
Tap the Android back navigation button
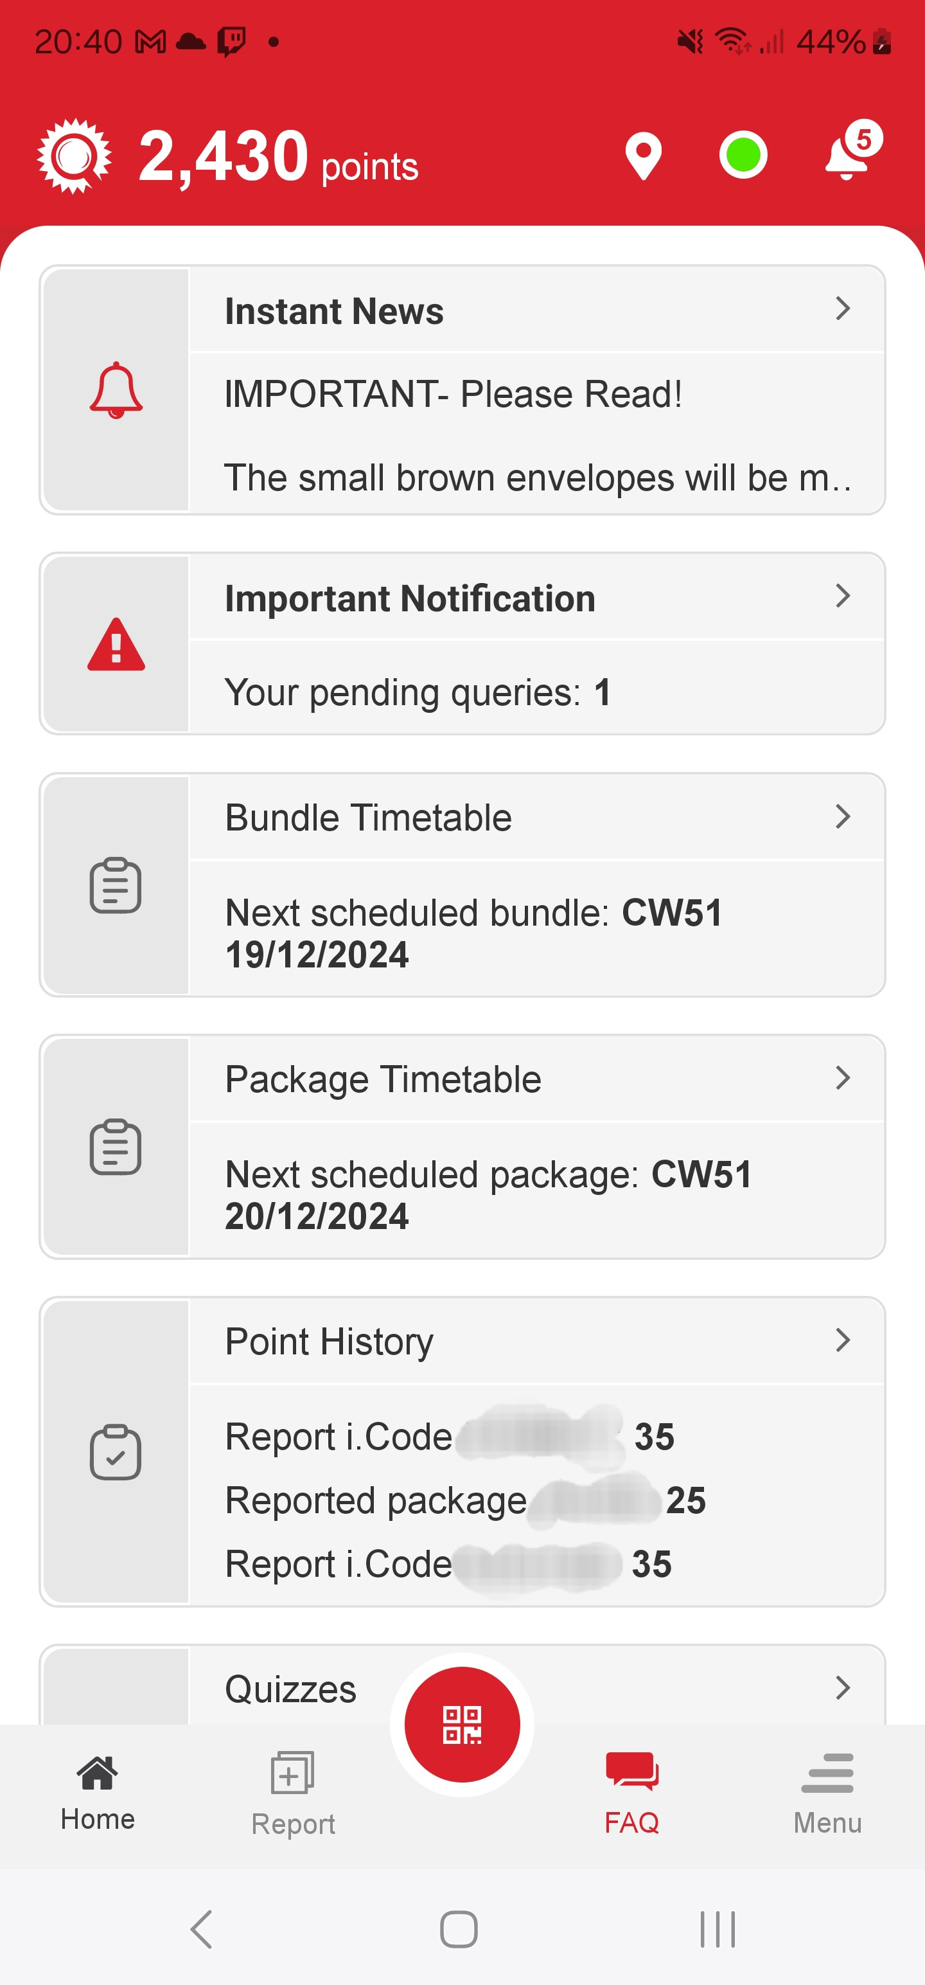[201, 1930]
